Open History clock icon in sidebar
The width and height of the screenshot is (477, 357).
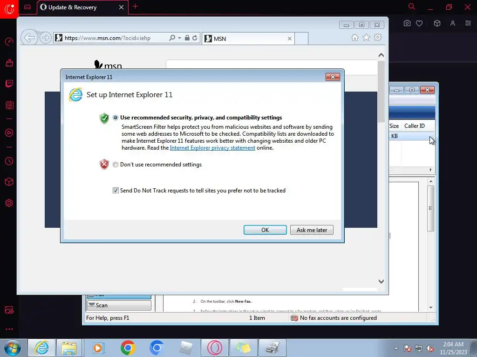(9, 161)
